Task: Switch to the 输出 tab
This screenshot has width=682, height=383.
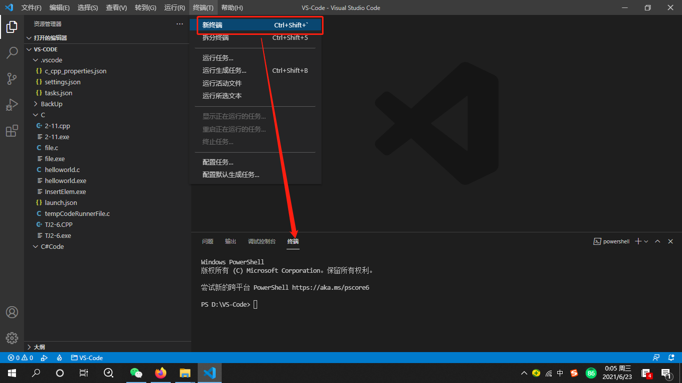Action: [230, 241]
